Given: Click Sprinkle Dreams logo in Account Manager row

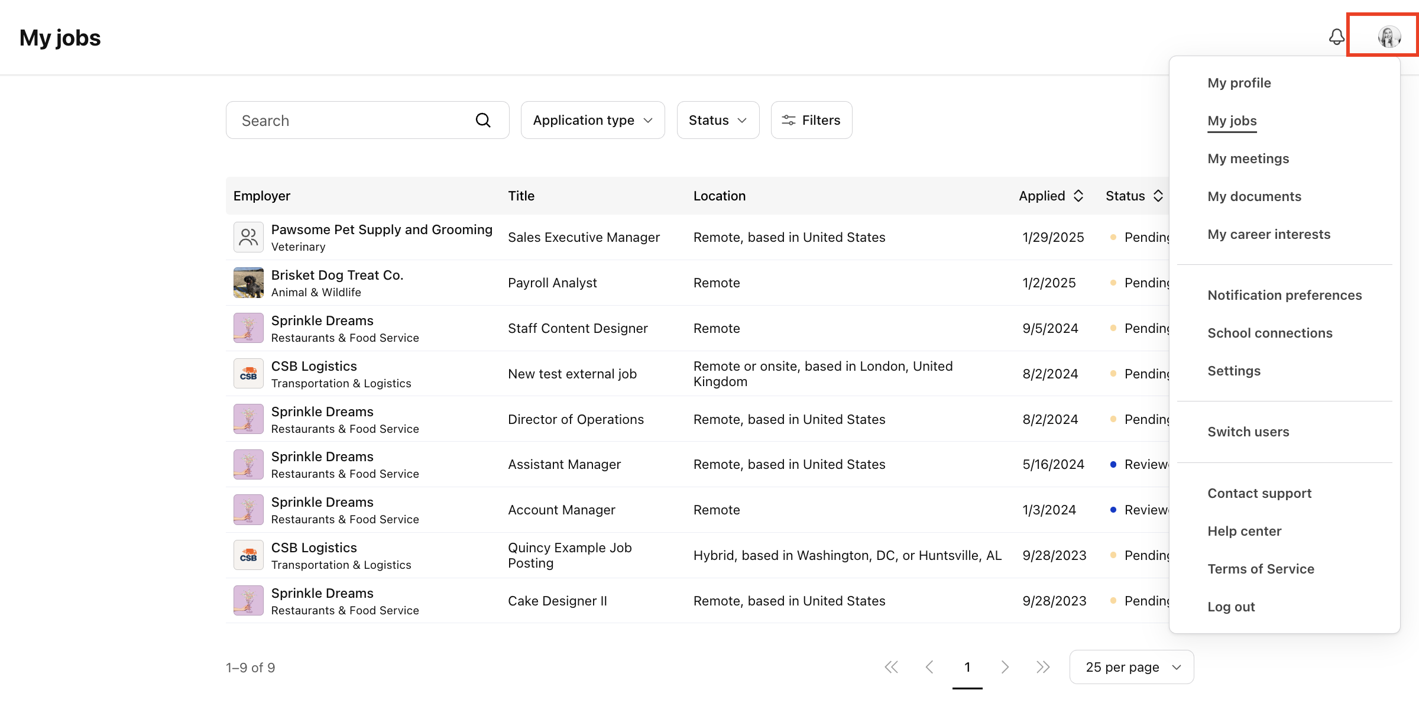Looking at the screenshot, I should click(248, 510).
